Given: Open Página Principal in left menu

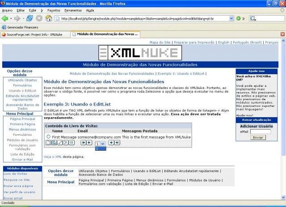Looking at the screenshot, I should pos(22,119).
